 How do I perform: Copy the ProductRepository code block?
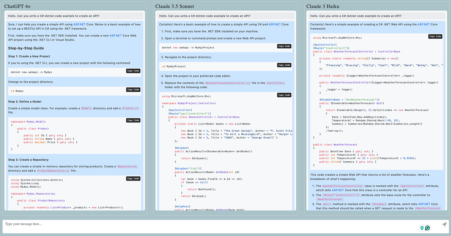(132, 178)
